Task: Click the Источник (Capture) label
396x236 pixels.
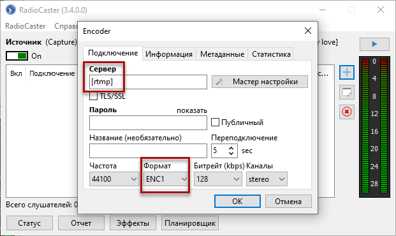Action: pos(41,42)
